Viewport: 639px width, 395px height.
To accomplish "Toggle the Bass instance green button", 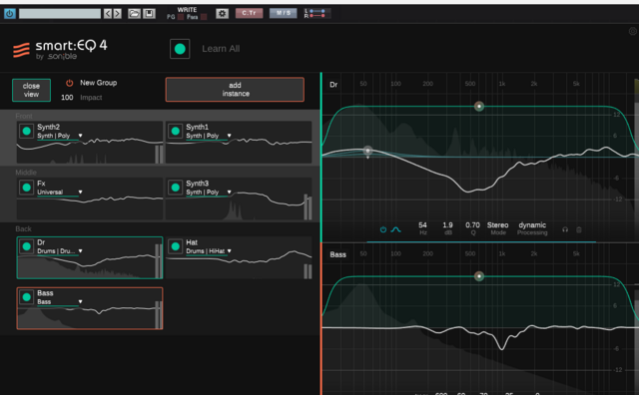I will (x=27, y=297).
